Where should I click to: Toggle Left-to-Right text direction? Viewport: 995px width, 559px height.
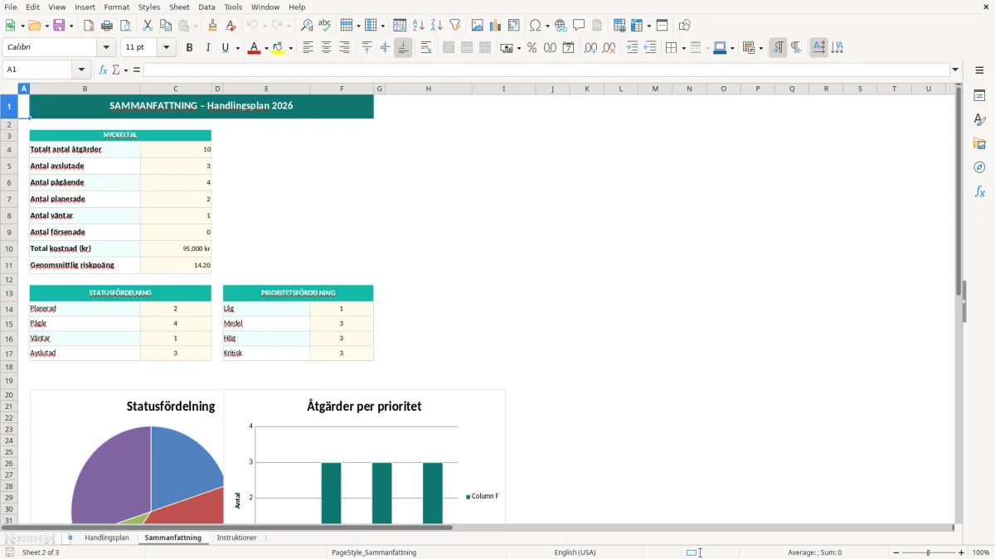pyautogui.click(x=778, y=48)
